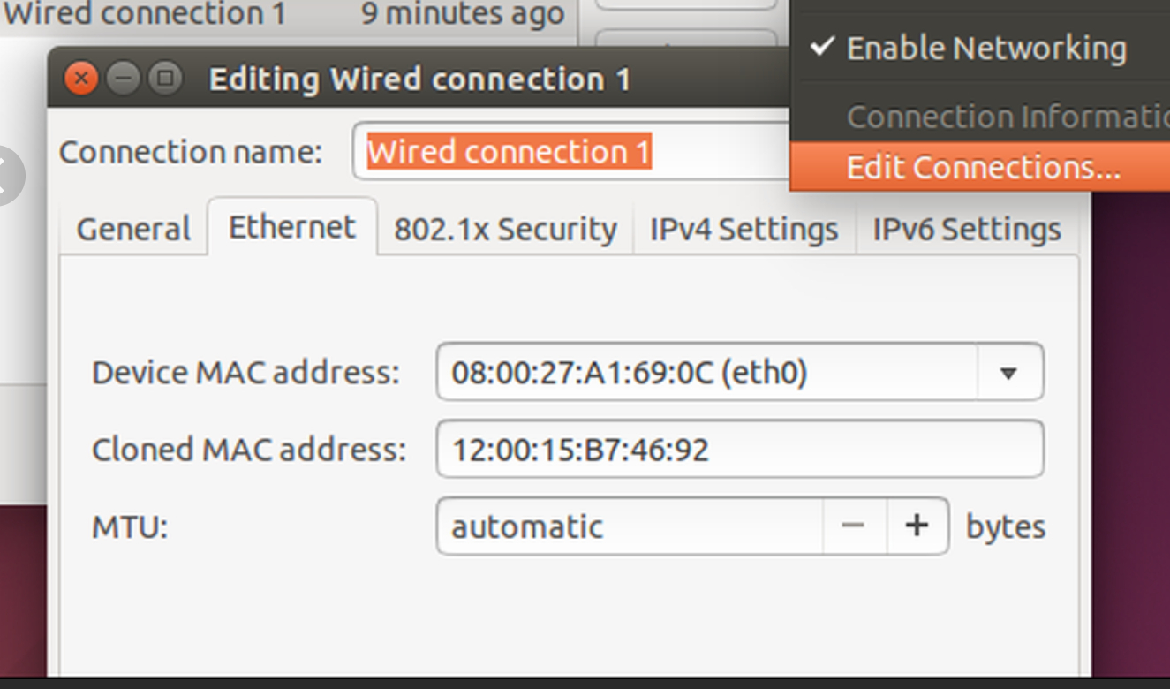This screenshot has height=689, width=1170.
Task: Close the Editing Wired connection 1 dialog
Action: [81, 79]
